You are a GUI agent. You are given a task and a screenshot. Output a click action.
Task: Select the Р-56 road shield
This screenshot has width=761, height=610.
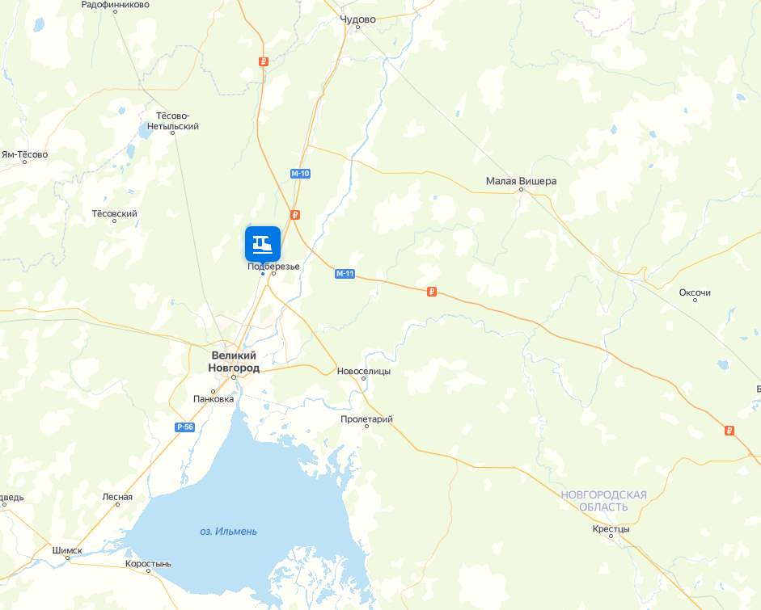(x=185, y=427)
